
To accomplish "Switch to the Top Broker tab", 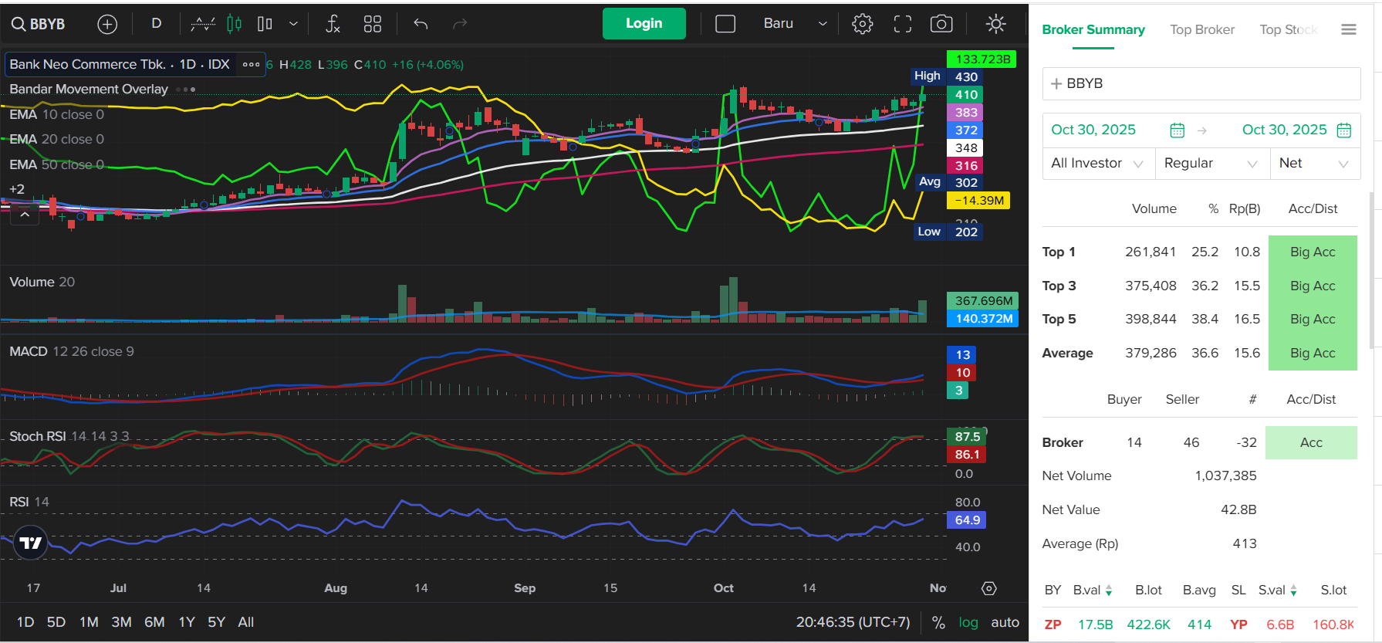I will click(1201, 30).
